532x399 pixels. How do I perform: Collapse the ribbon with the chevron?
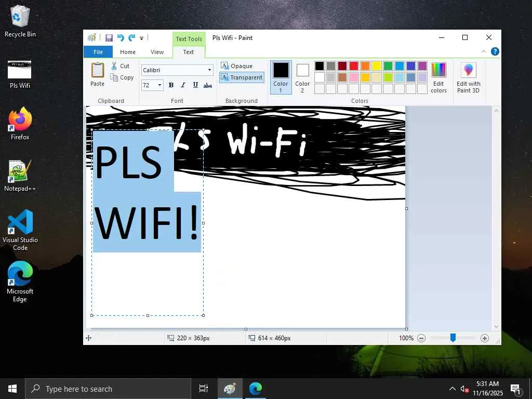pos(484,51)
